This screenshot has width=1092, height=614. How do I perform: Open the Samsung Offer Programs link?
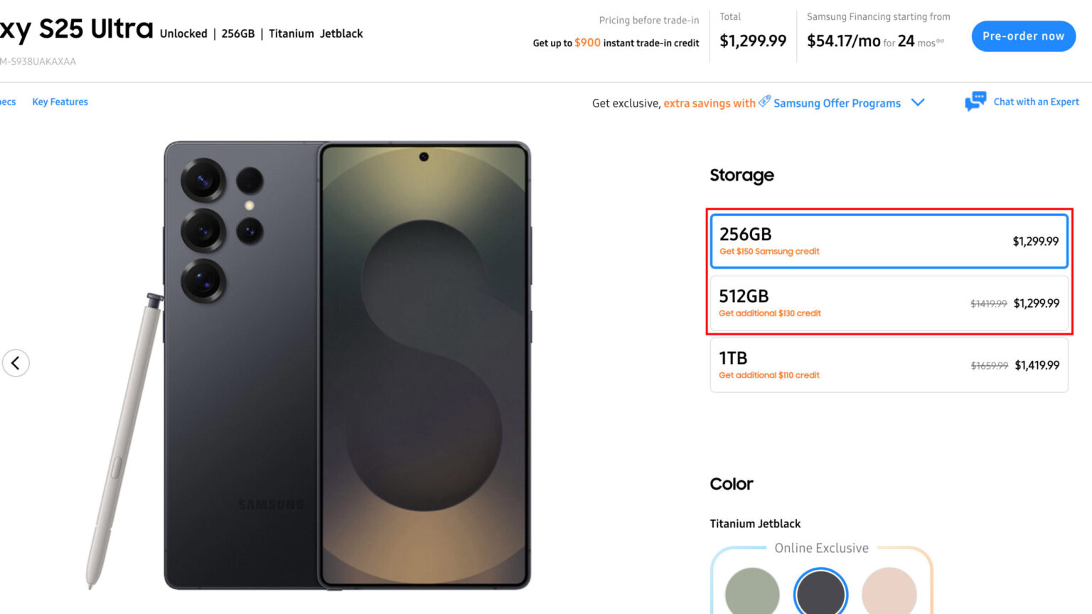point(837,103)
